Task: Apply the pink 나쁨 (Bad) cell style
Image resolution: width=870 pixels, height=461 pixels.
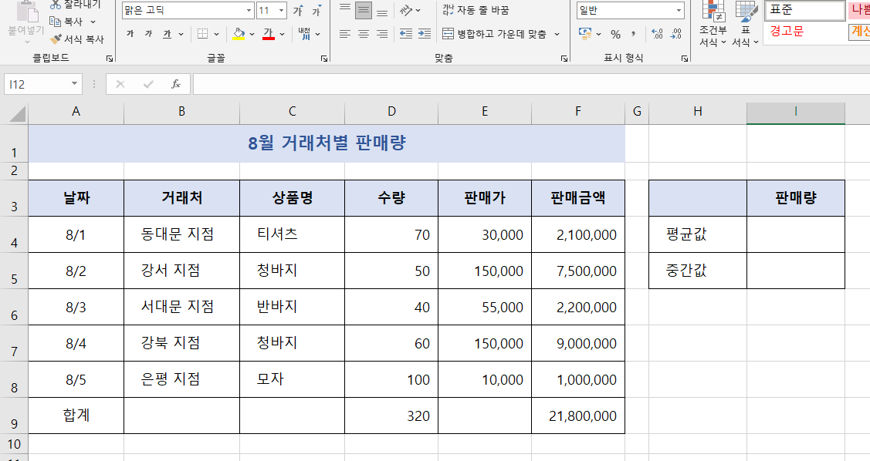Action: (859, 10)
